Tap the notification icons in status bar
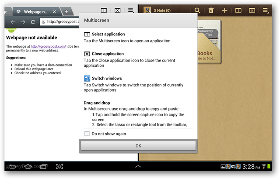The width and height of the screenshot is (280, 179). coord(231,166)
